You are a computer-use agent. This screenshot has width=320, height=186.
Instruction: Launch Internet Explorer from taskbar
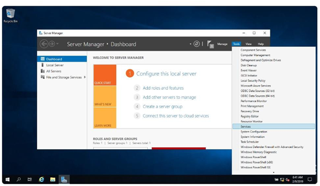click(41, 179)
